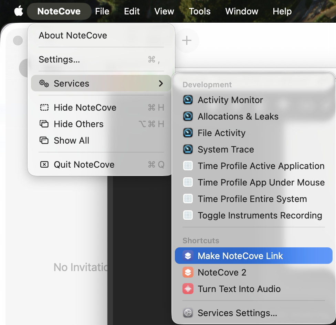Choose Hide NoteCove

coord(101,107)
